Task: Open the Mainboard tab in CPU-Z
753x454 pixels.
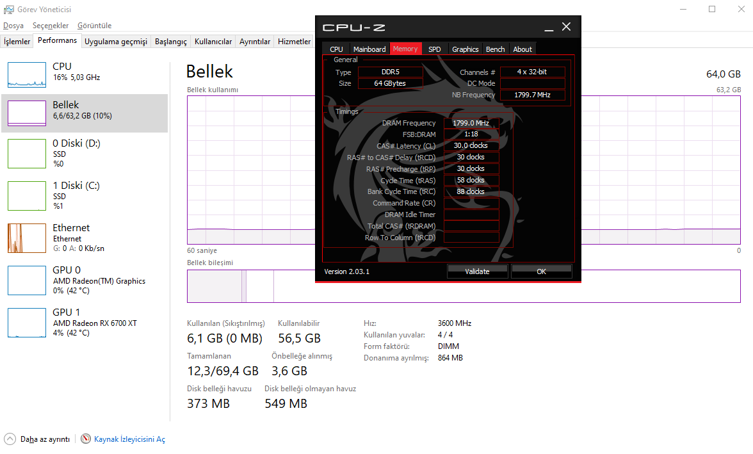Action: pyautogui.click(x=369, y=49)
